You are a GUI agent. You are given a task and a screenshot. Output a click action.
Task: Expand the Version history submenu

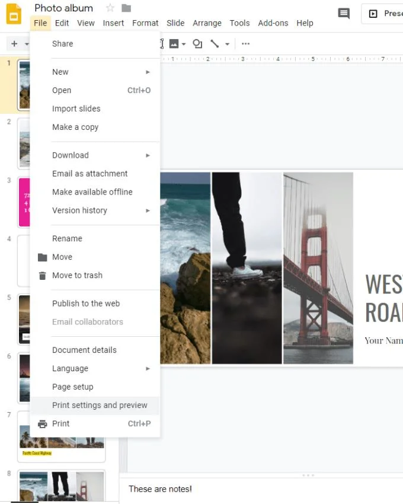[x=95, y=210]
